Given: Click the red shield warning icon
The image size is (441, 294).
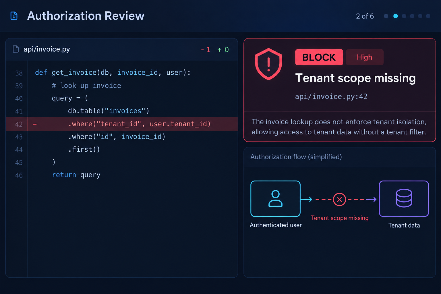Looking at the screenshot, I should point(268,64).
